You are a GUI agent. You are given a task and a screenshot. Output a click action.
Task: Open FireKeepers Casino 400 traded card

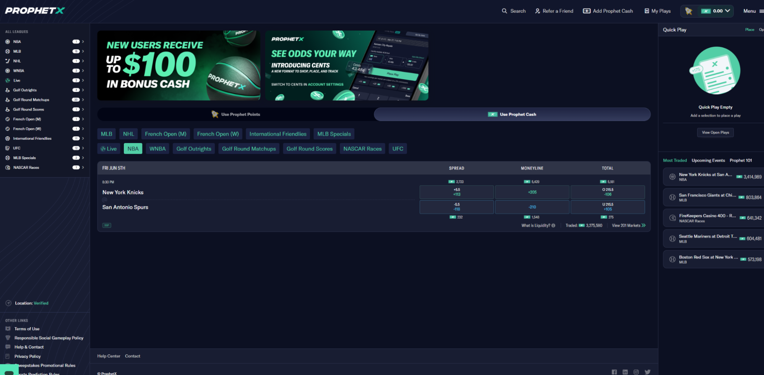pyautogui.click(x=713, y=218)
